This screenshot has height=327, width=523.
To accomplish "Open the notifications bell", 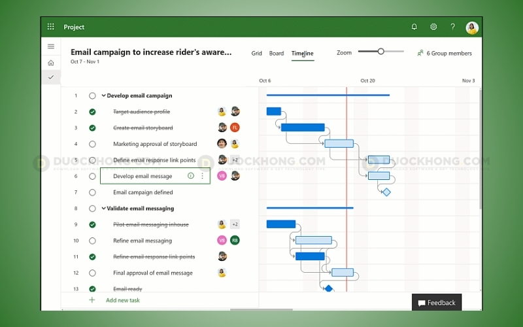I will pyautogui.click(x=414, y=27).
